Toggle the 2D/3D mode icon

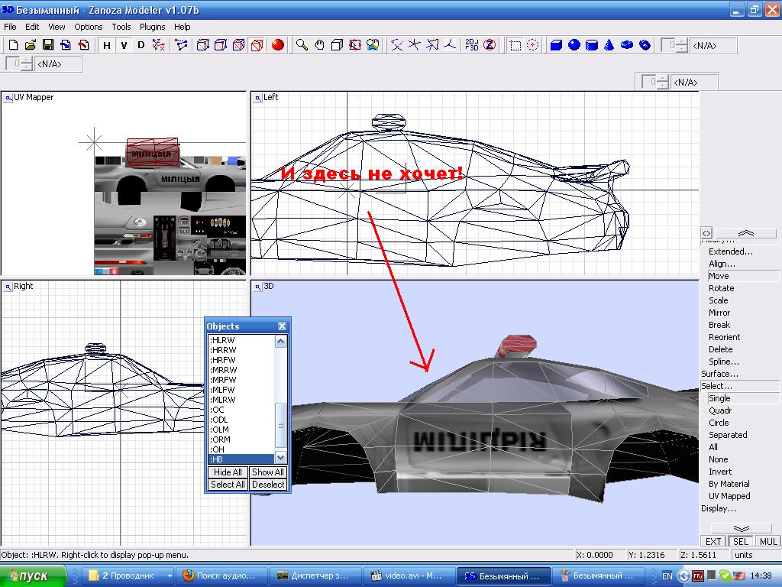[471, 45]
